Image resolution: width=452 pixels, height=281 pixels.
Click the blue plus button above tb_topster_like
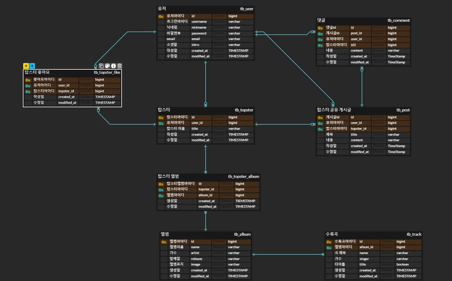[x=32, y=66]
